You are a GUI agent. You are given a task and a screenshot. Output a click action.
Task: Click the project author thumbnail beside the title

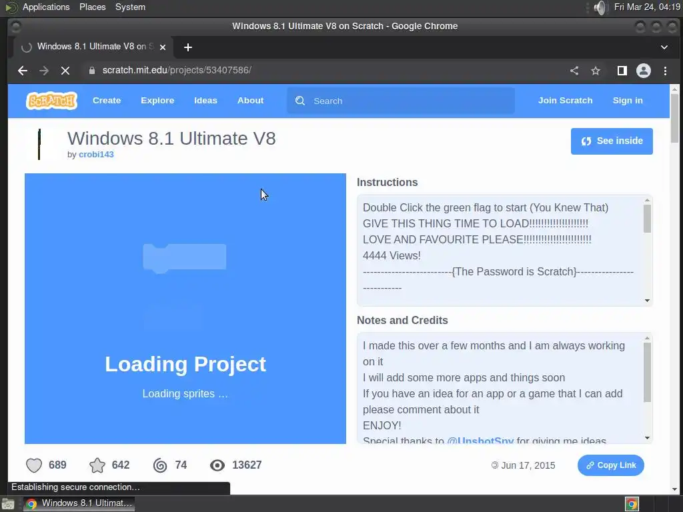39,145
